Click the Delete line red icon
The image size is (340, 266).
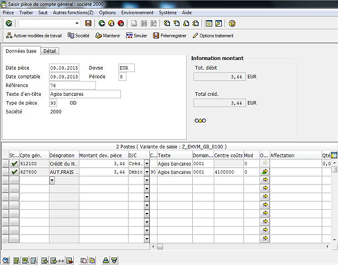70,260
